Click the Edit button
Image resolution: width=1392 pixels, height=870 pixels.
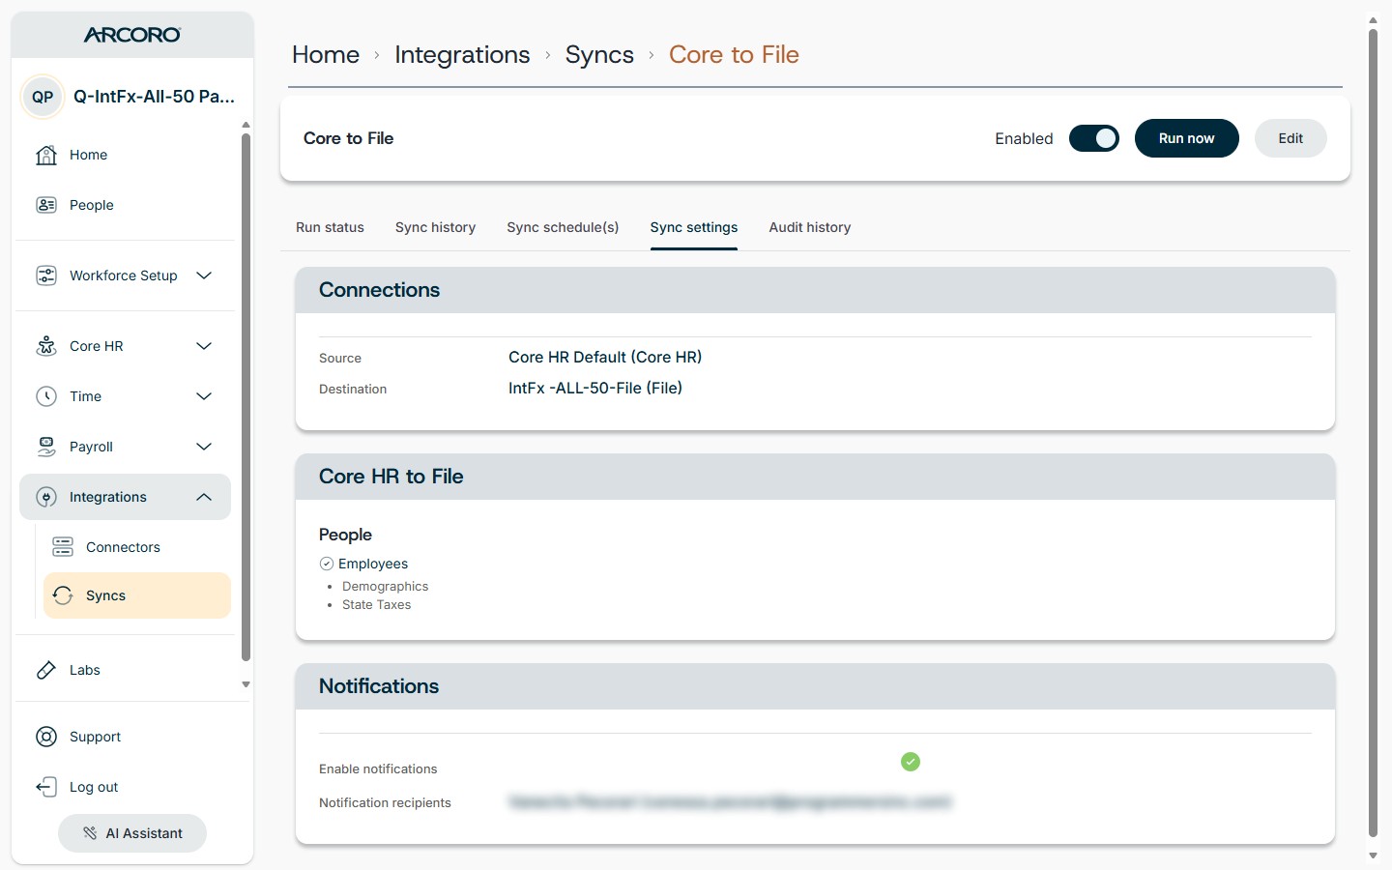1290,138
